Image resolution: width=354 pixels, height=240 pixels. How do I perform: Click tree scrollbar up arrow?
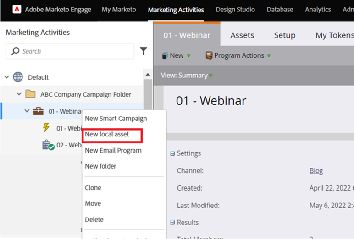click(148, 75)
